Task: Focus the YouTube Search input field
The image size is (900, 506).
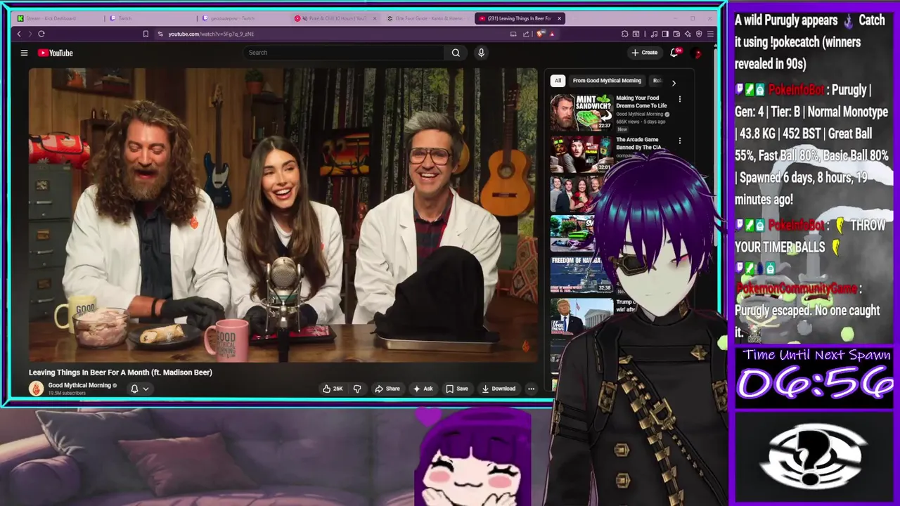Action: click(x=343, y=53)
